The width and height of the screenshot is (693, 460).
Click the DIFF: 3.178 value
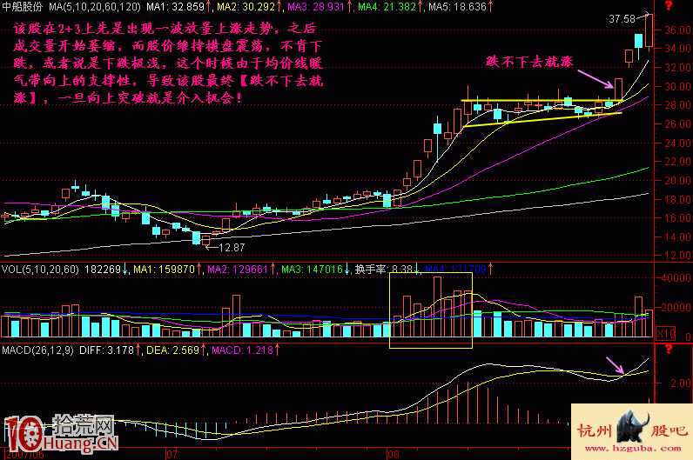(x=106, y=350)
